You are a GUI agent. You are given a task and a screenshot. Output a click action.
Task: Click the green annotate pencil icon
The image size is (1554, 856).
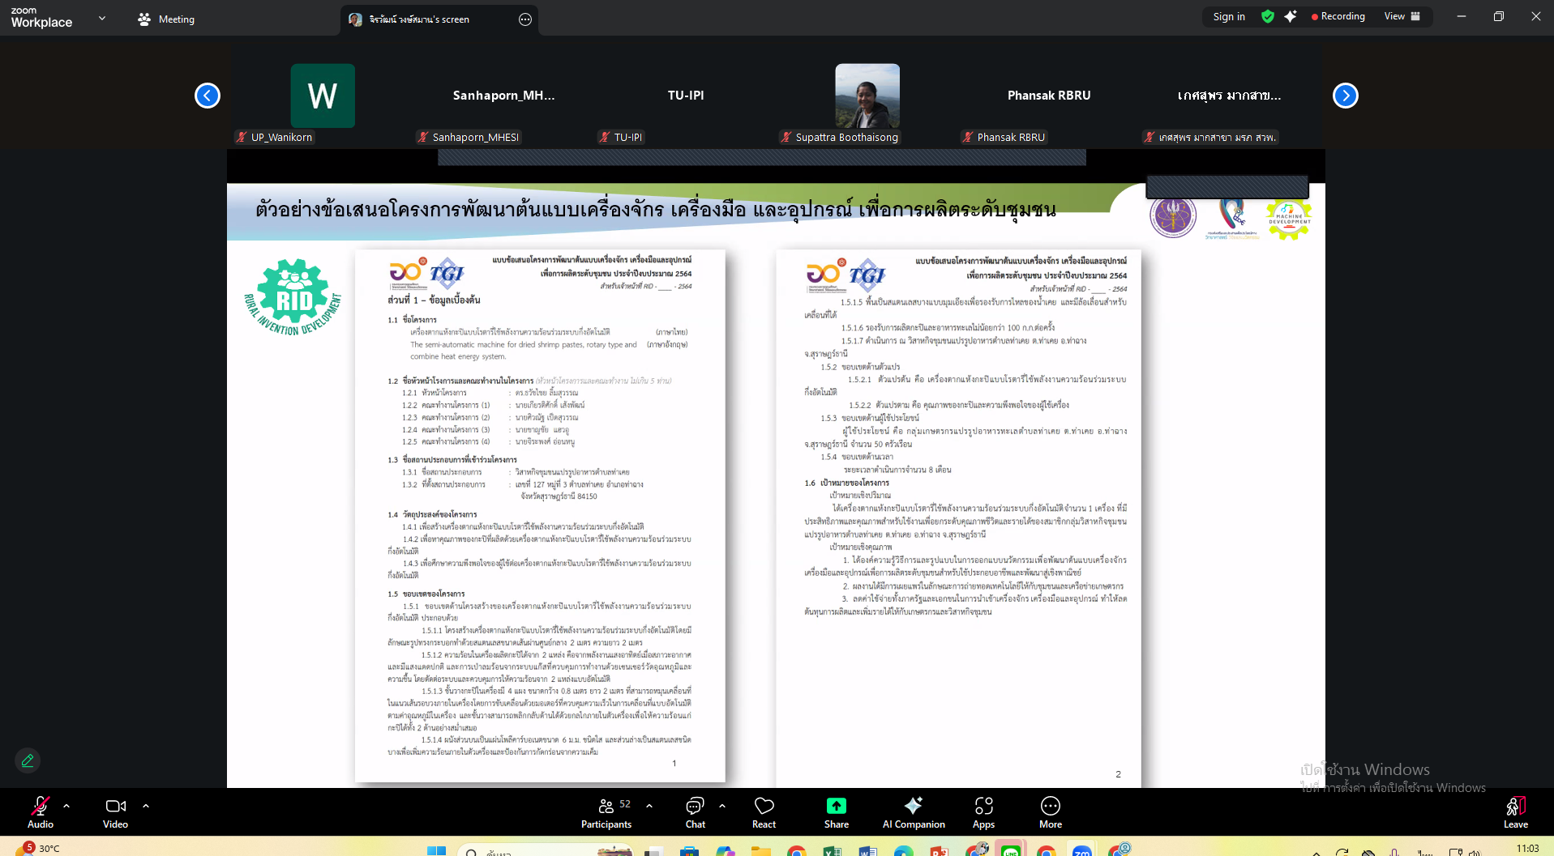coord(28,760)
